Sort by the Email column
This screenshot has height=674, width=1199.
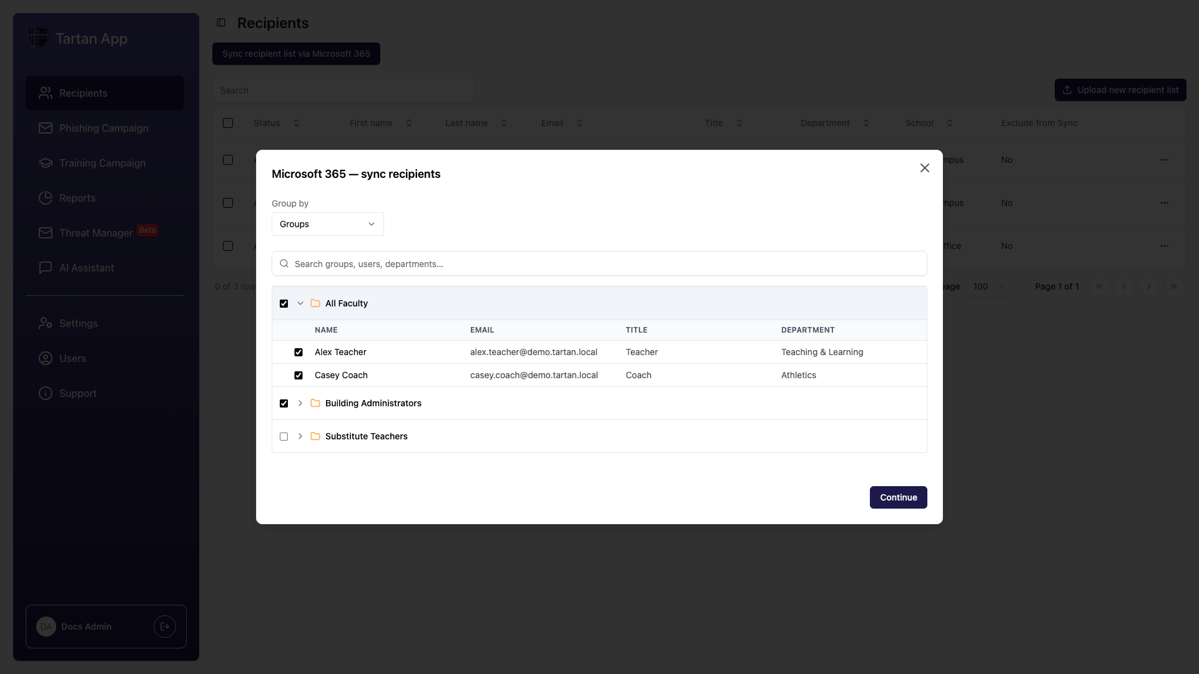click(562, 123)
